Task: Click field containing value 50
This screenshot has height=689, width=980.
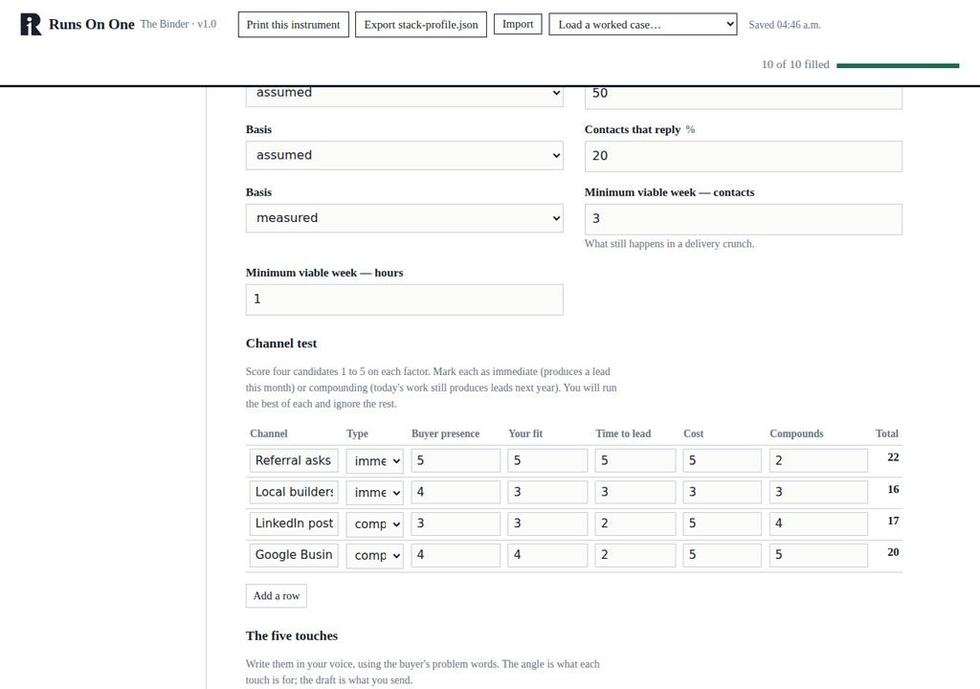Action: (x=743, y=97)
